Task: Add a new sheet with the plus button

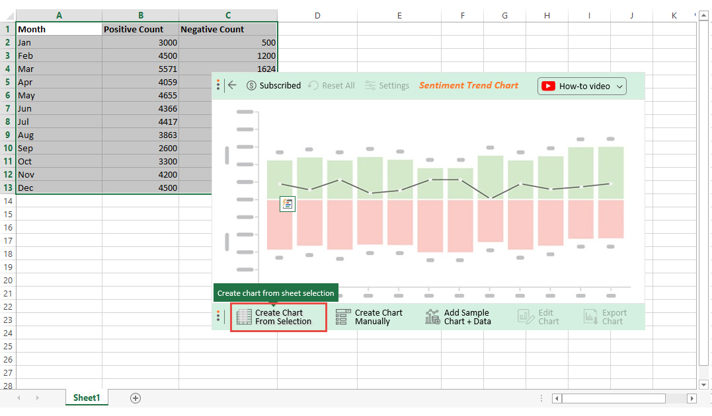Action: 136,398
